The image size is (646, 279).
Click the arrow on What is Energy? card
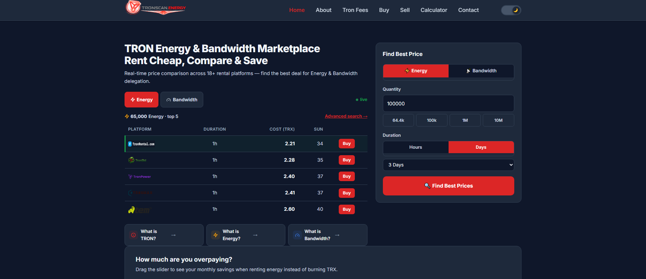point(255,235)
